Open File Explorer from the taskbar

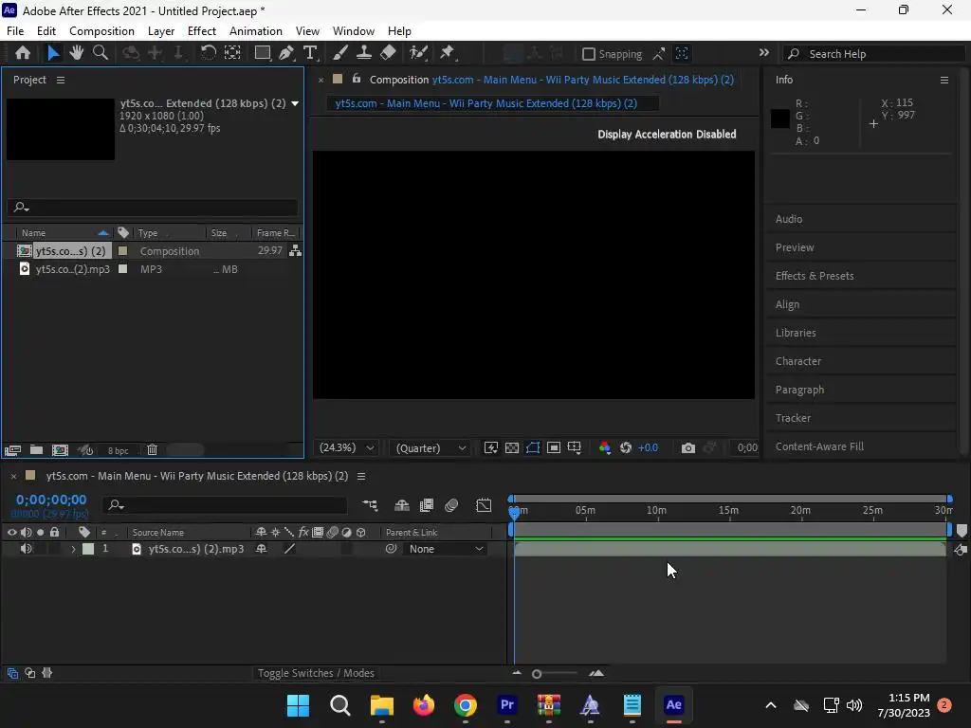point(382,705)
